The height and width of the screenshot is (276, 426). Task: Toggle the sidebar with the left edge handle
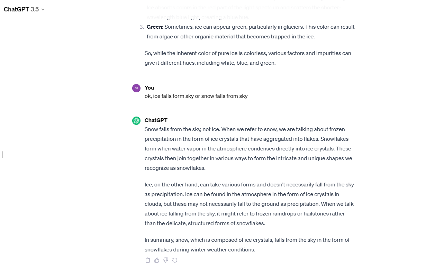coord(2,155)
